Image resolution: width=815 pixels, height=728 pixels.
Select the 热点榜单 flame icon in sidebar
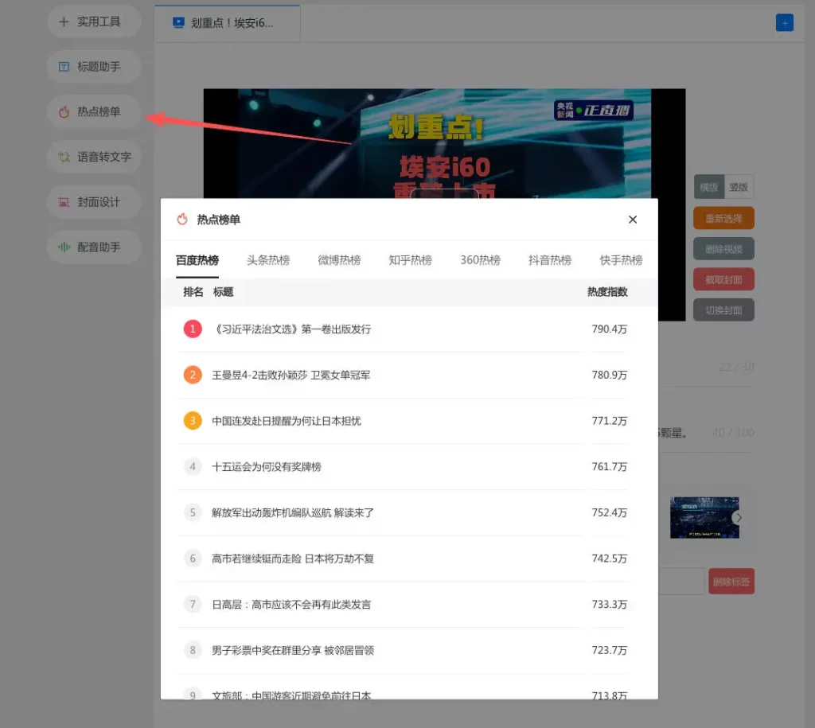click(64, 112)
